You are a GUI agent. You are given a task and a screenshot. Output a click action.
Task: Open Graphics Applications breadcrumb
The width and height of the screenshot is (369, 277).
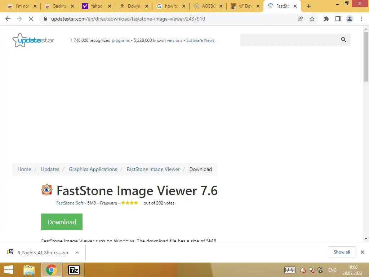pyautogui.click(x=93, y=169)
